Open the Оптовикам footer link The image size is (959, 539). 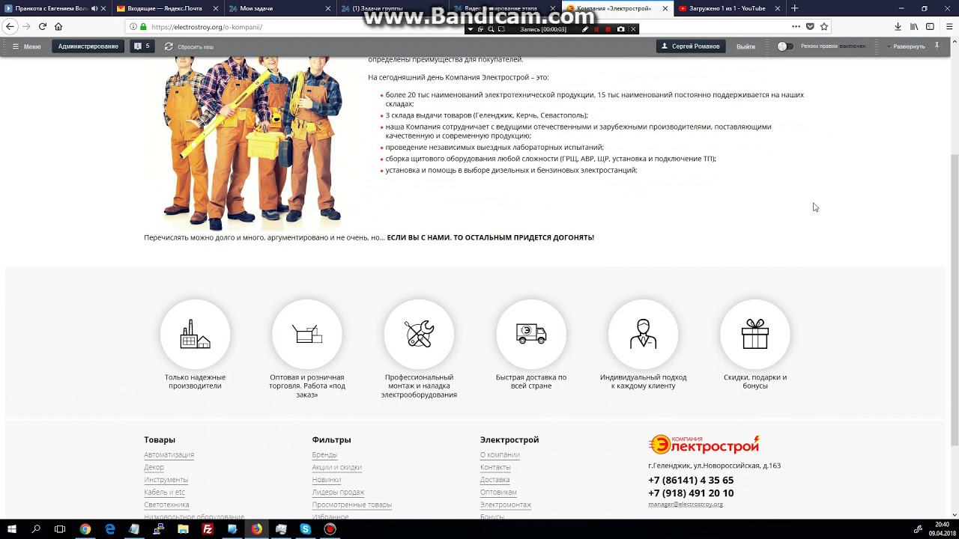[498, 493]
